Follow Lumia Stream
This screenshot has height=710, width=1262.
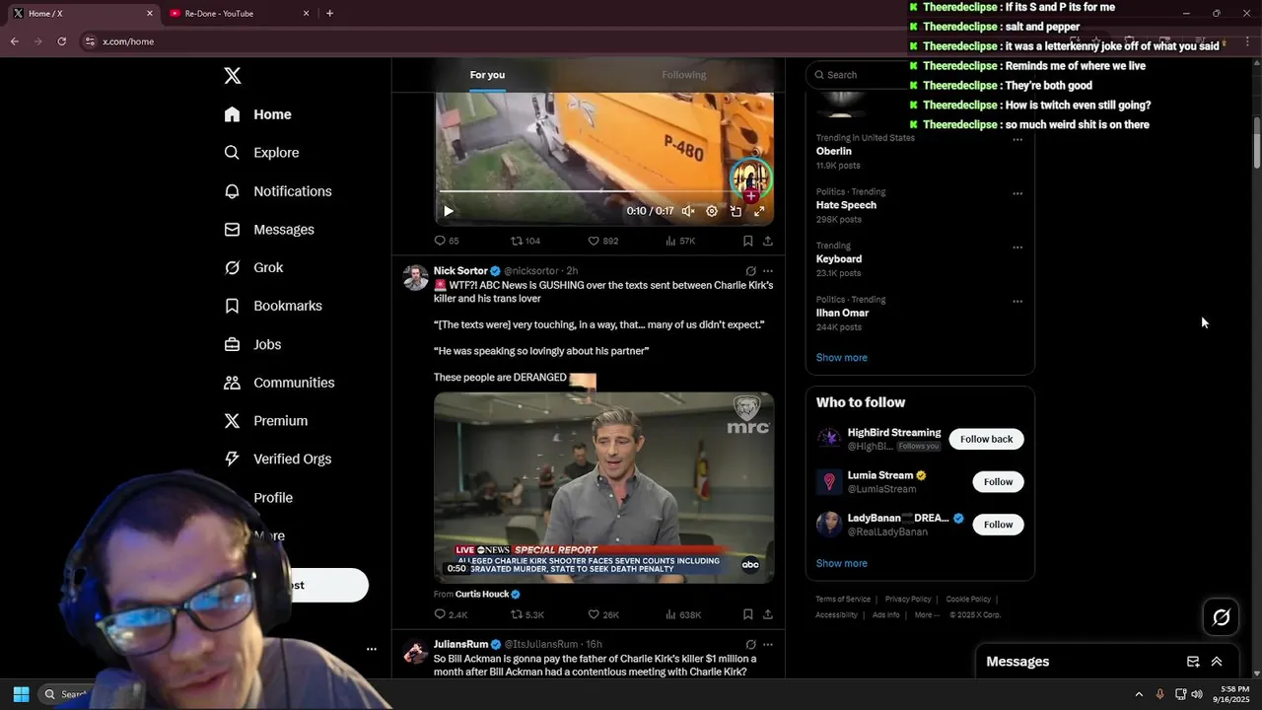998,481
